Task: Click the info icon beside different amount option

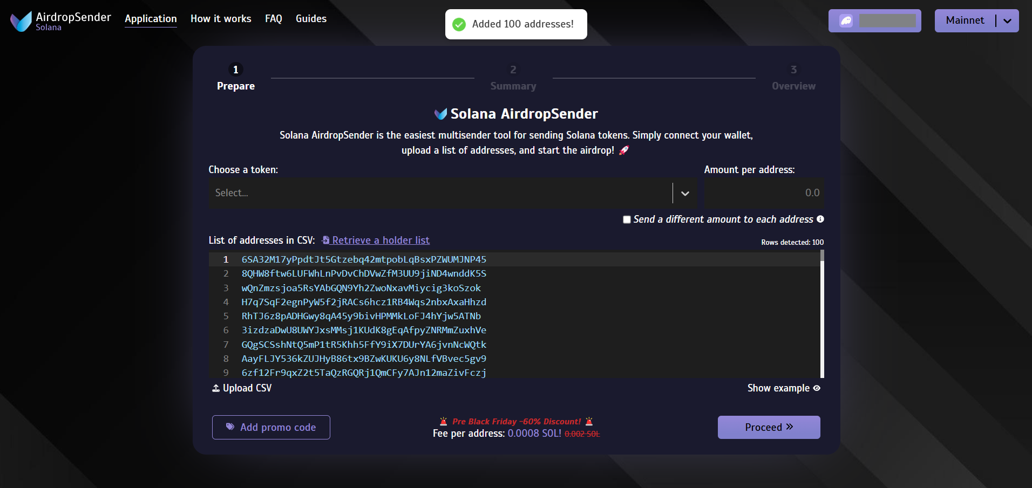Action: click(x=820, y=219)
